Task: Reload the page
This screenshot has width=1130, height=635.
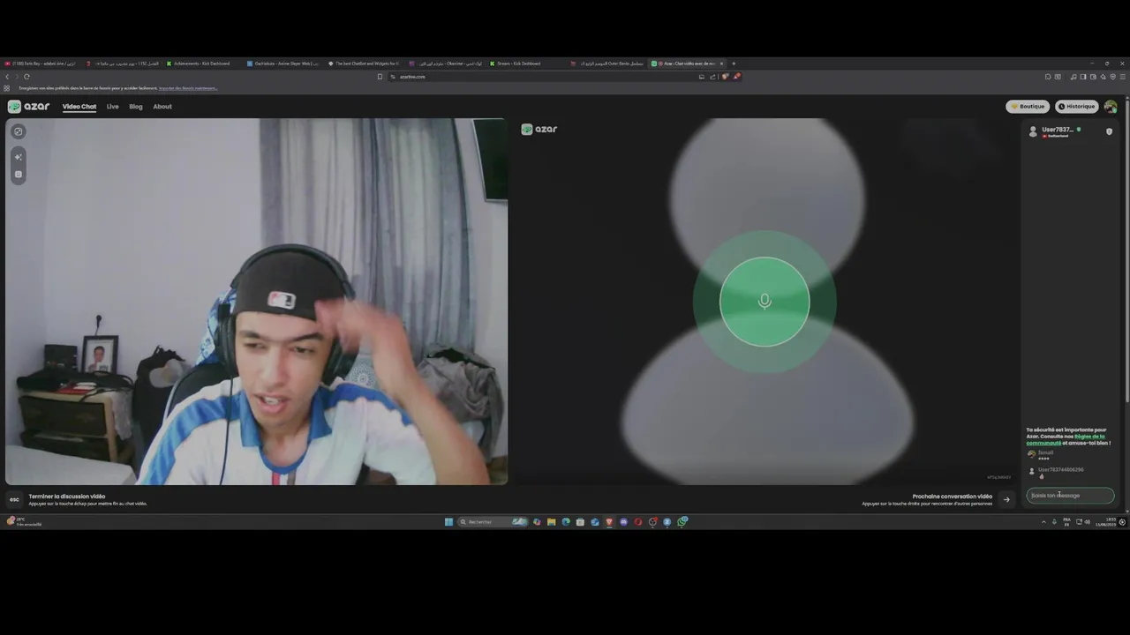Action: (26, 77)
